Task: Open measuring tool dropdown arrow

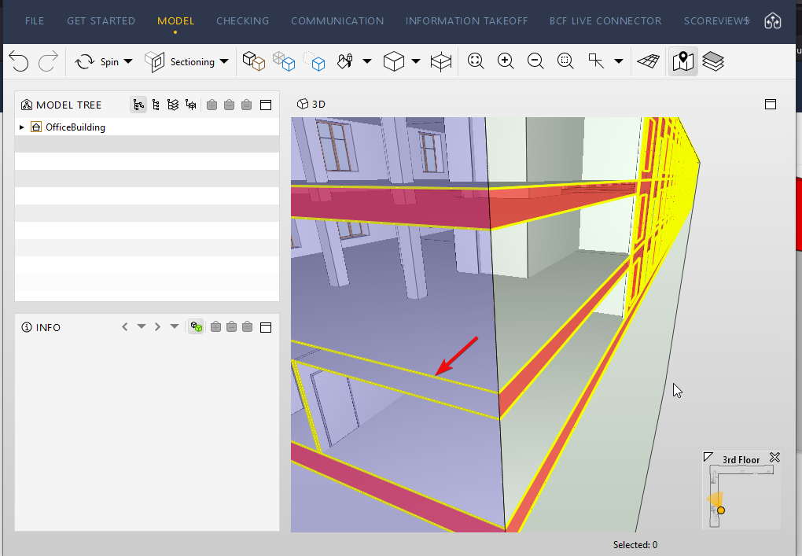Action: 618,61
